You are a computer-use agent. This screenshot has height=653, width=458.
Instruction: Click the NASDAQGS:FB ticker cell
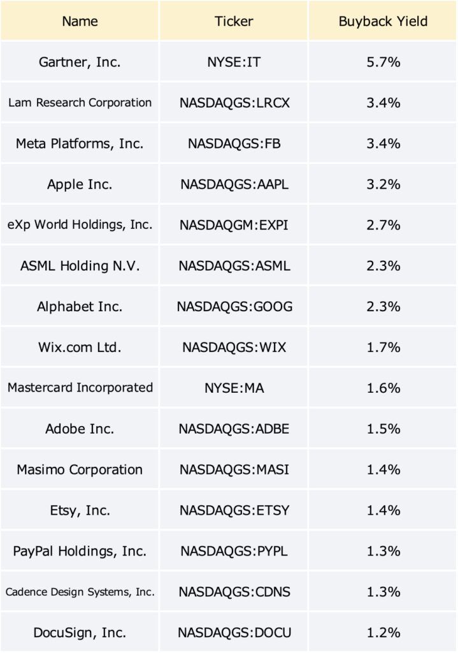click(234, 143)
